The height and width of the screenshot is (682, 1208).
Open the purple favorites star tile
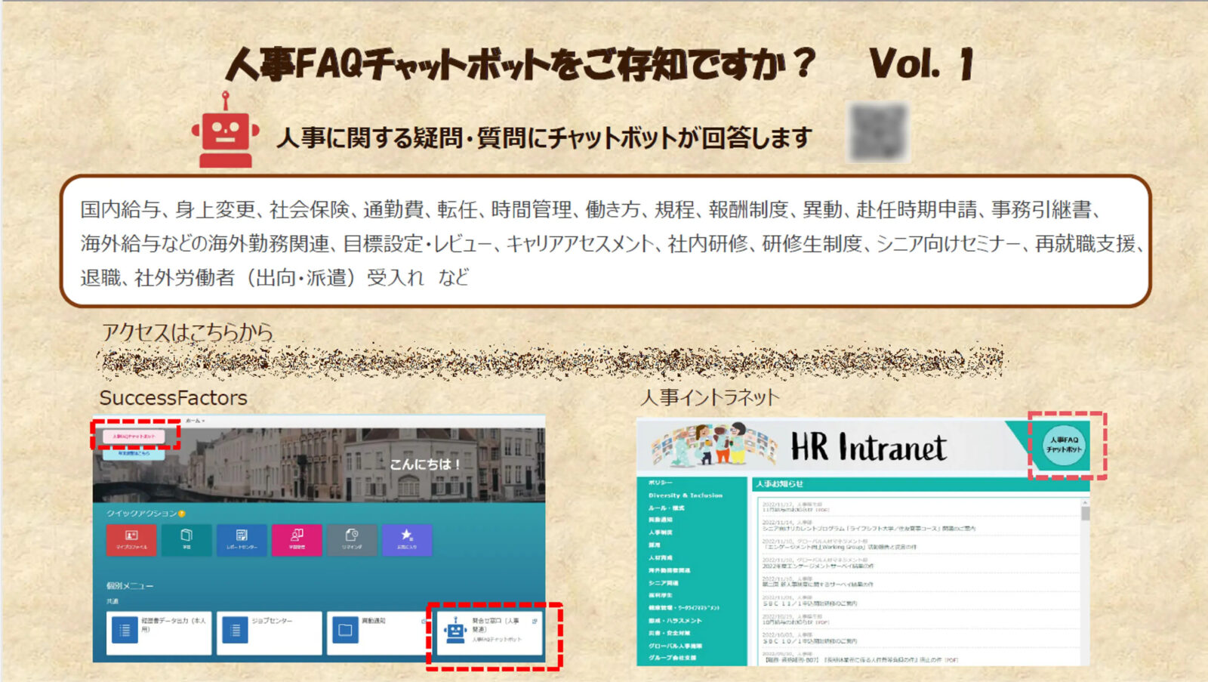click(x=407, y=539)
